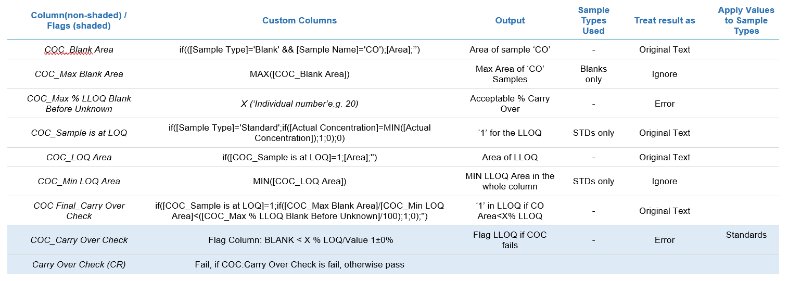This screenshot has height=281, width=788.
Task: Select the COC Final_Carry Over Check name
Action: click(79, 211)
